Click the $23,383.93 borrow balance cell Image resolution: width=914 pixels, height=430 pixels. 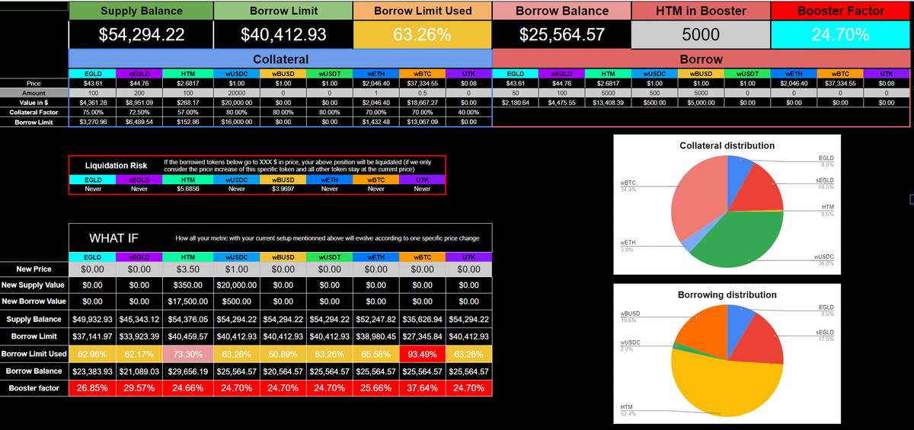[93, 371]
